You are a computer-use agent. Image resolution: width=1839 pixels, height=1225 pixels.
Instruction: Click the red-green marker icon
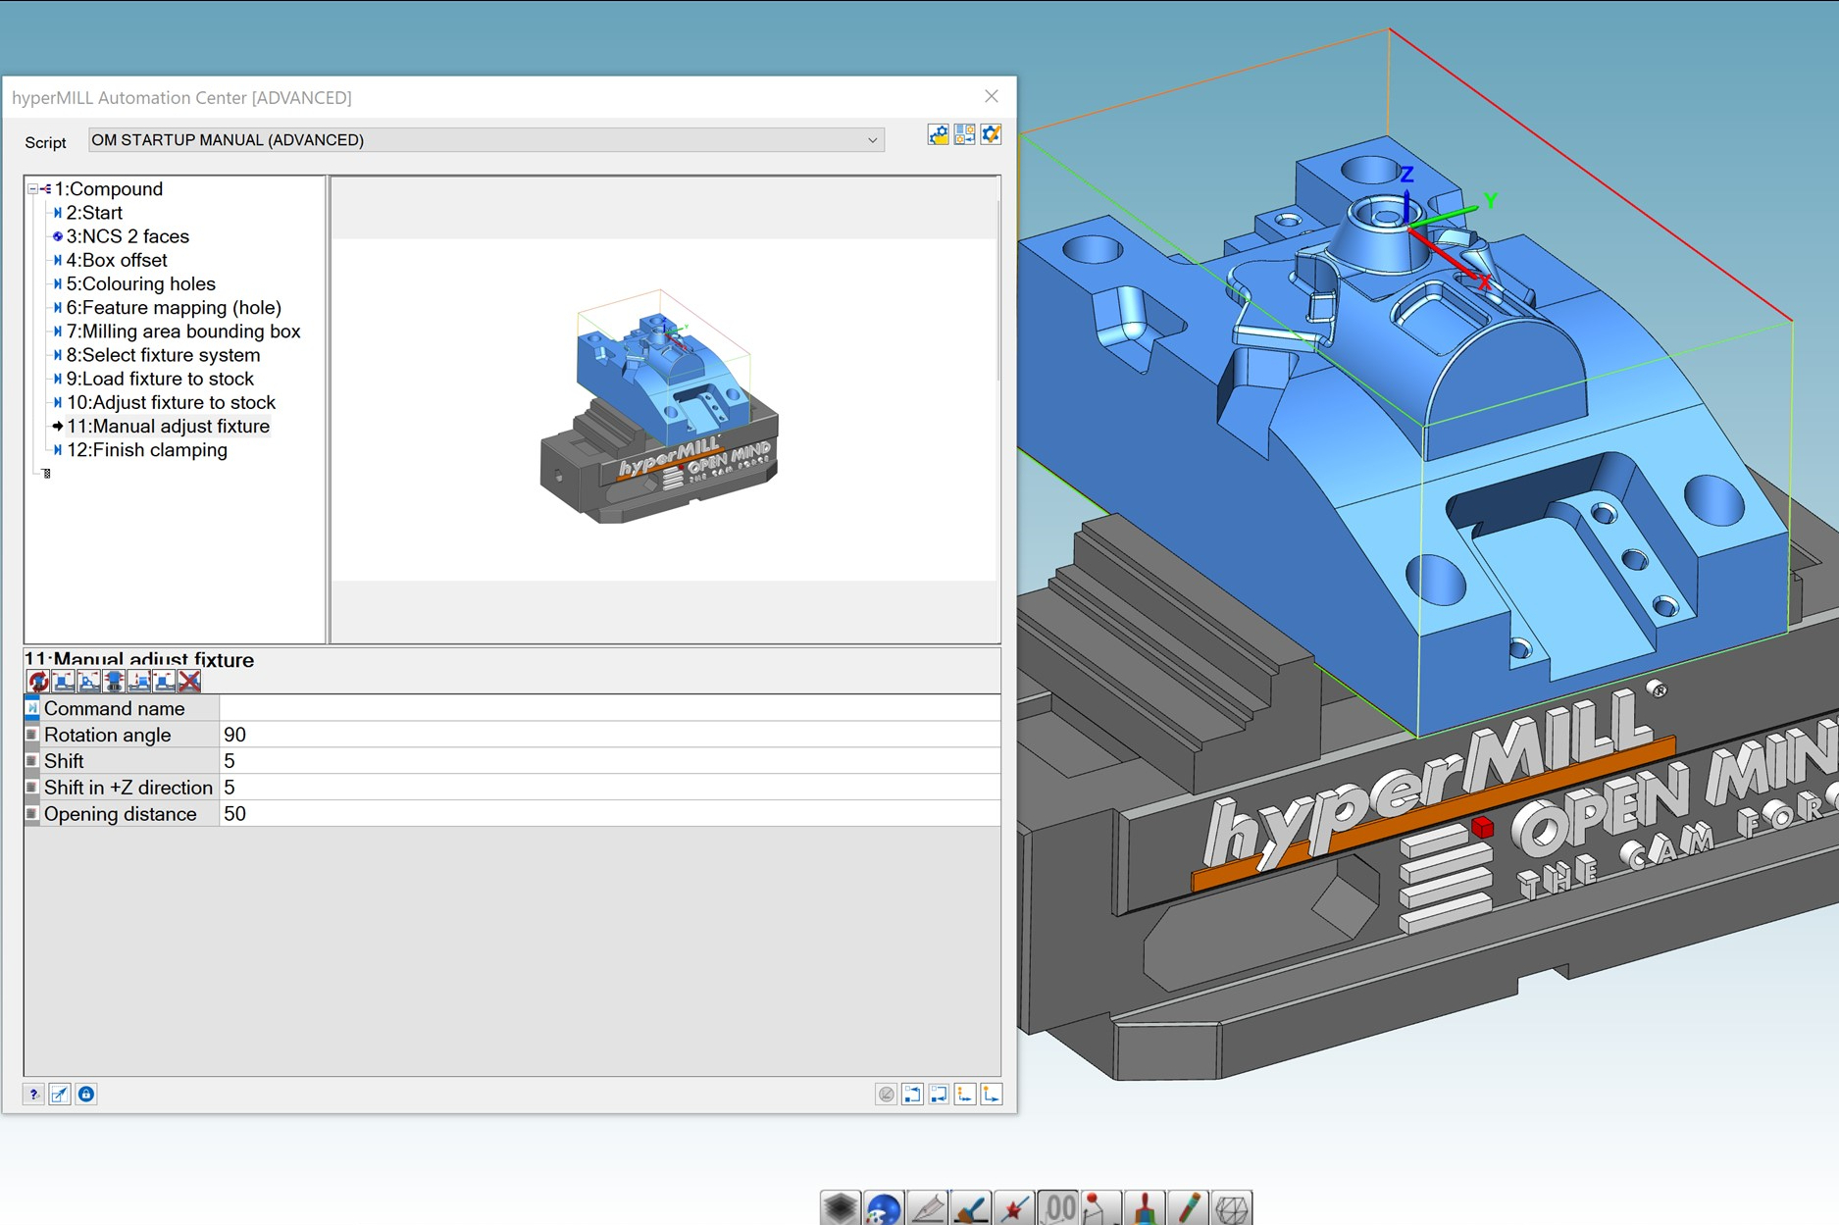coord(1188,1207)
